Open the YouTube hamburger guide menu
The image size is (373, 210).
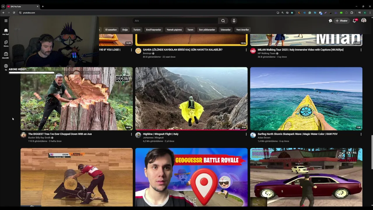click(6, 21)
